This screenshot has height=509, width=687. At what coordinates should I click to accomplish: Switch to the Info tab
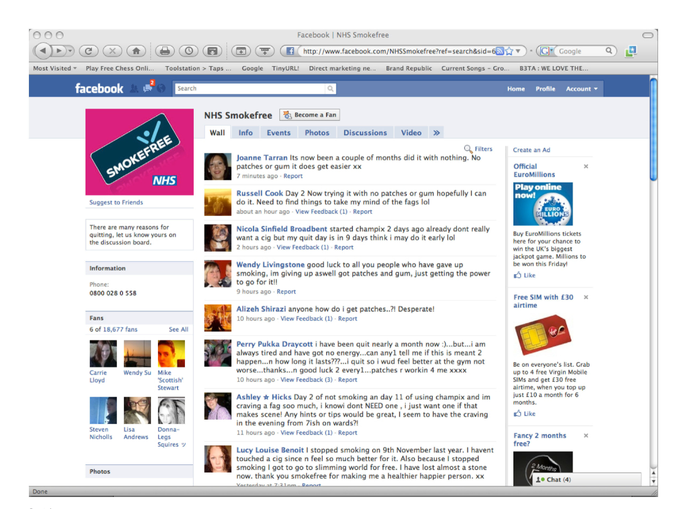click(x=245, y=133)
